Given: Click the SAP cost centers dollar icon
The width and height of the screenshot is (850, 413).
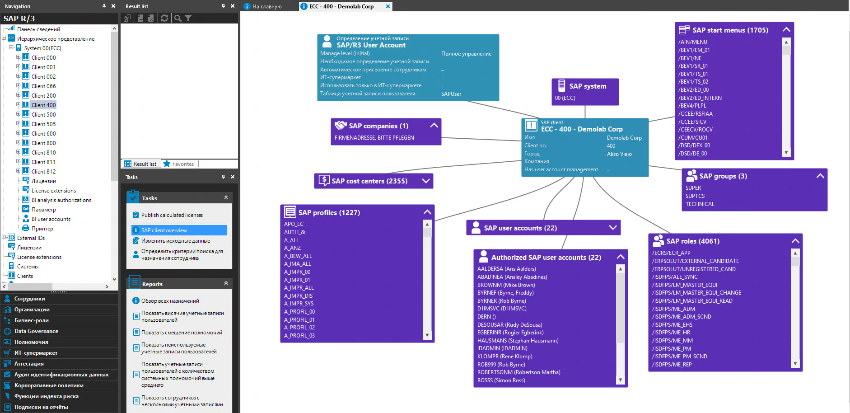Looking at the screenshot, I should coord(324,180).
